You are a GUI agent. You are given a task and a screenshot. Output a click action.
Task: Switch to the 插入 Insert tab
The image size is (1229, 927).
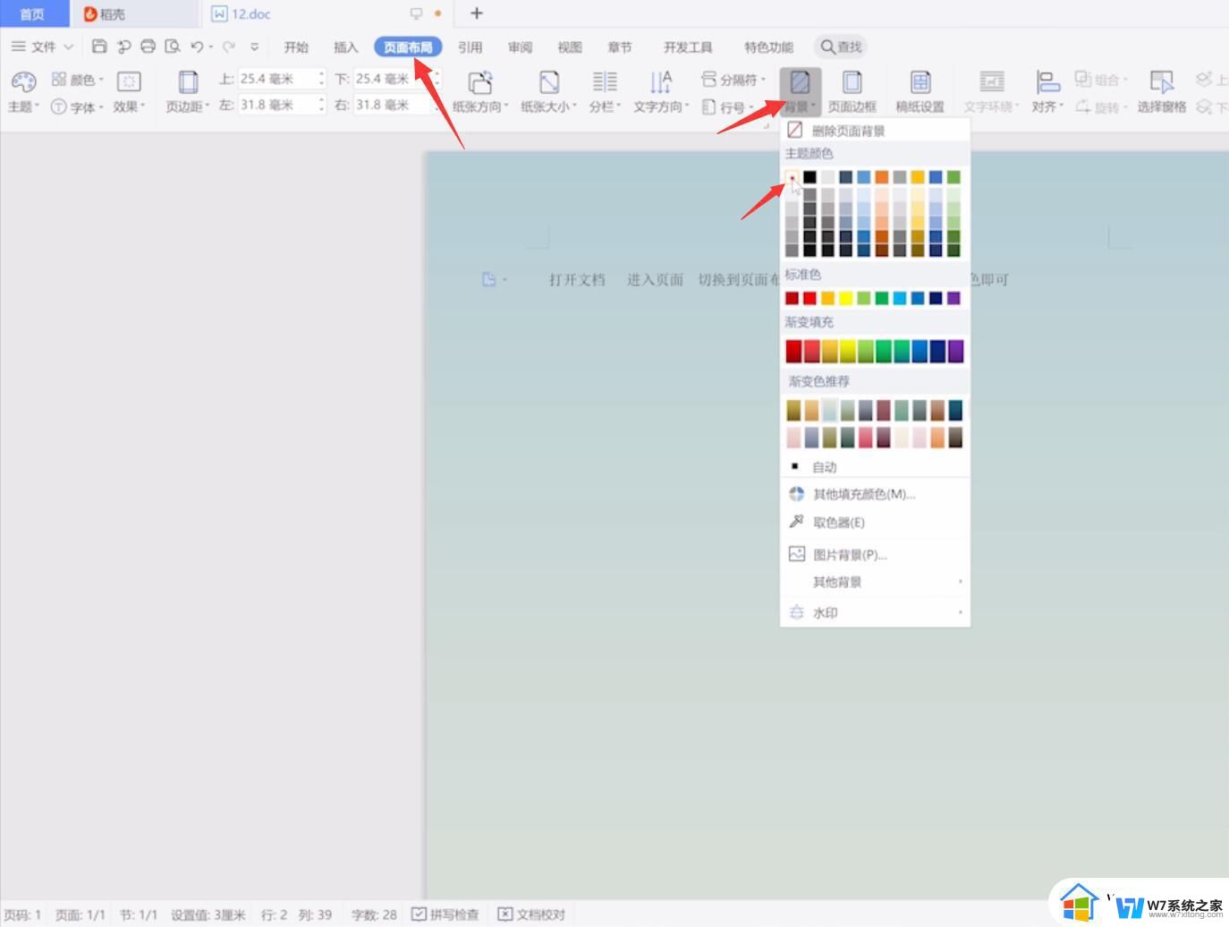click(x=345, y=47)
